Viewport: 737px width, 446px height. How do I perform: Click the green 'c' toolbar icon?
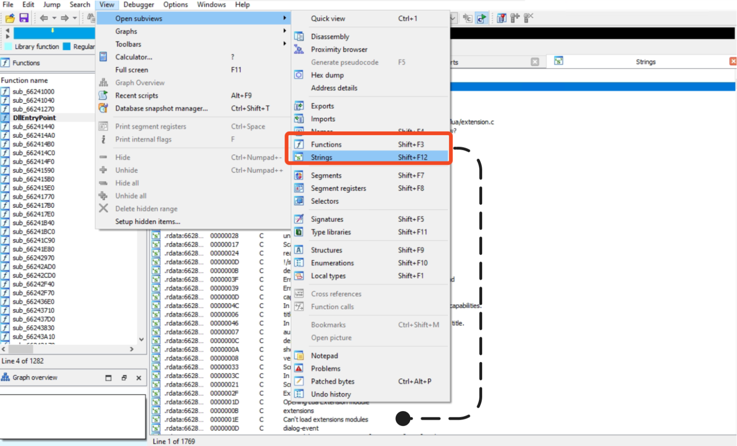coord(481,18)
